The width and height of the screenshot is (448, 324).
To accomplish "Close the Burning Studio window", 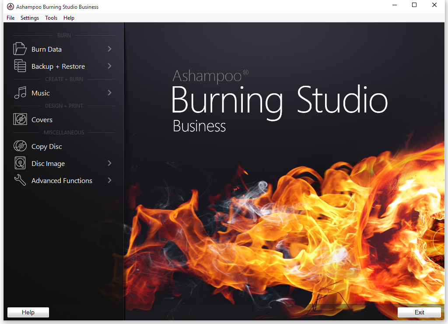I will [434, 5].
